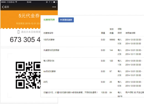Tap the 5元代金券 title on phone

point(29,16)
